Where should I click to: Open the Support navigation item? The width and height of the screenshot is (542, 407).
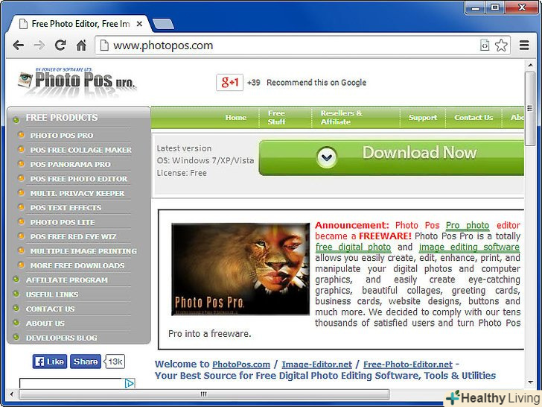[x=423, y=118]
